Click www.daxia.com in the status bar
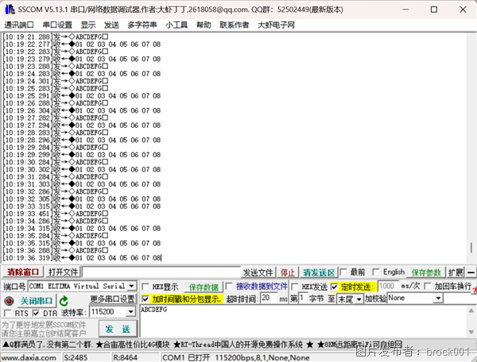This screenshot has width=477, height=362. pos(29,358)
